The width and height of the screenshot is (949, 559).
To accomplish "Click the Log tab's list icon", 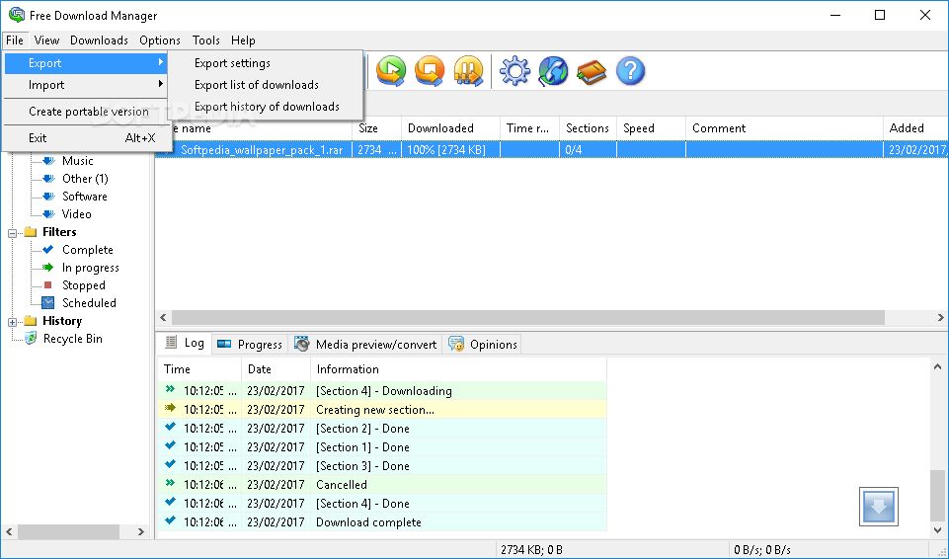I will (x=171, y=343).
